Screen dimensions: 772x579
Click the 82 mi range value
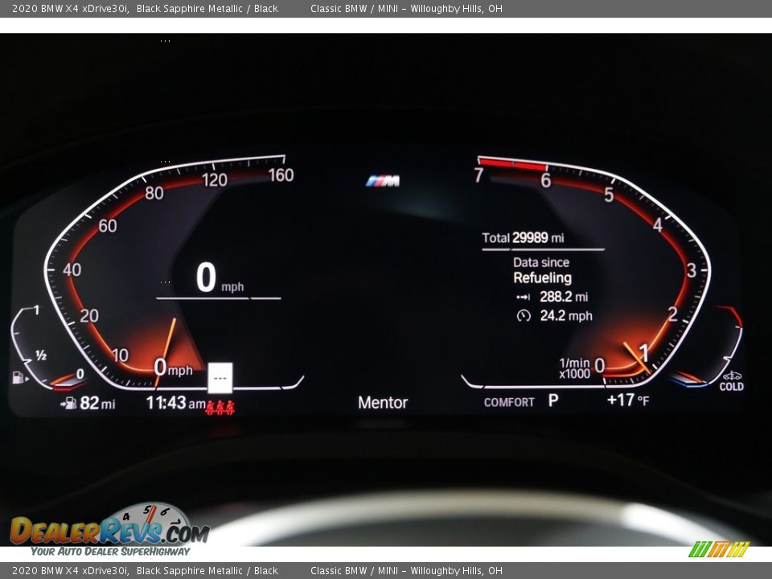tap(97, 403)
